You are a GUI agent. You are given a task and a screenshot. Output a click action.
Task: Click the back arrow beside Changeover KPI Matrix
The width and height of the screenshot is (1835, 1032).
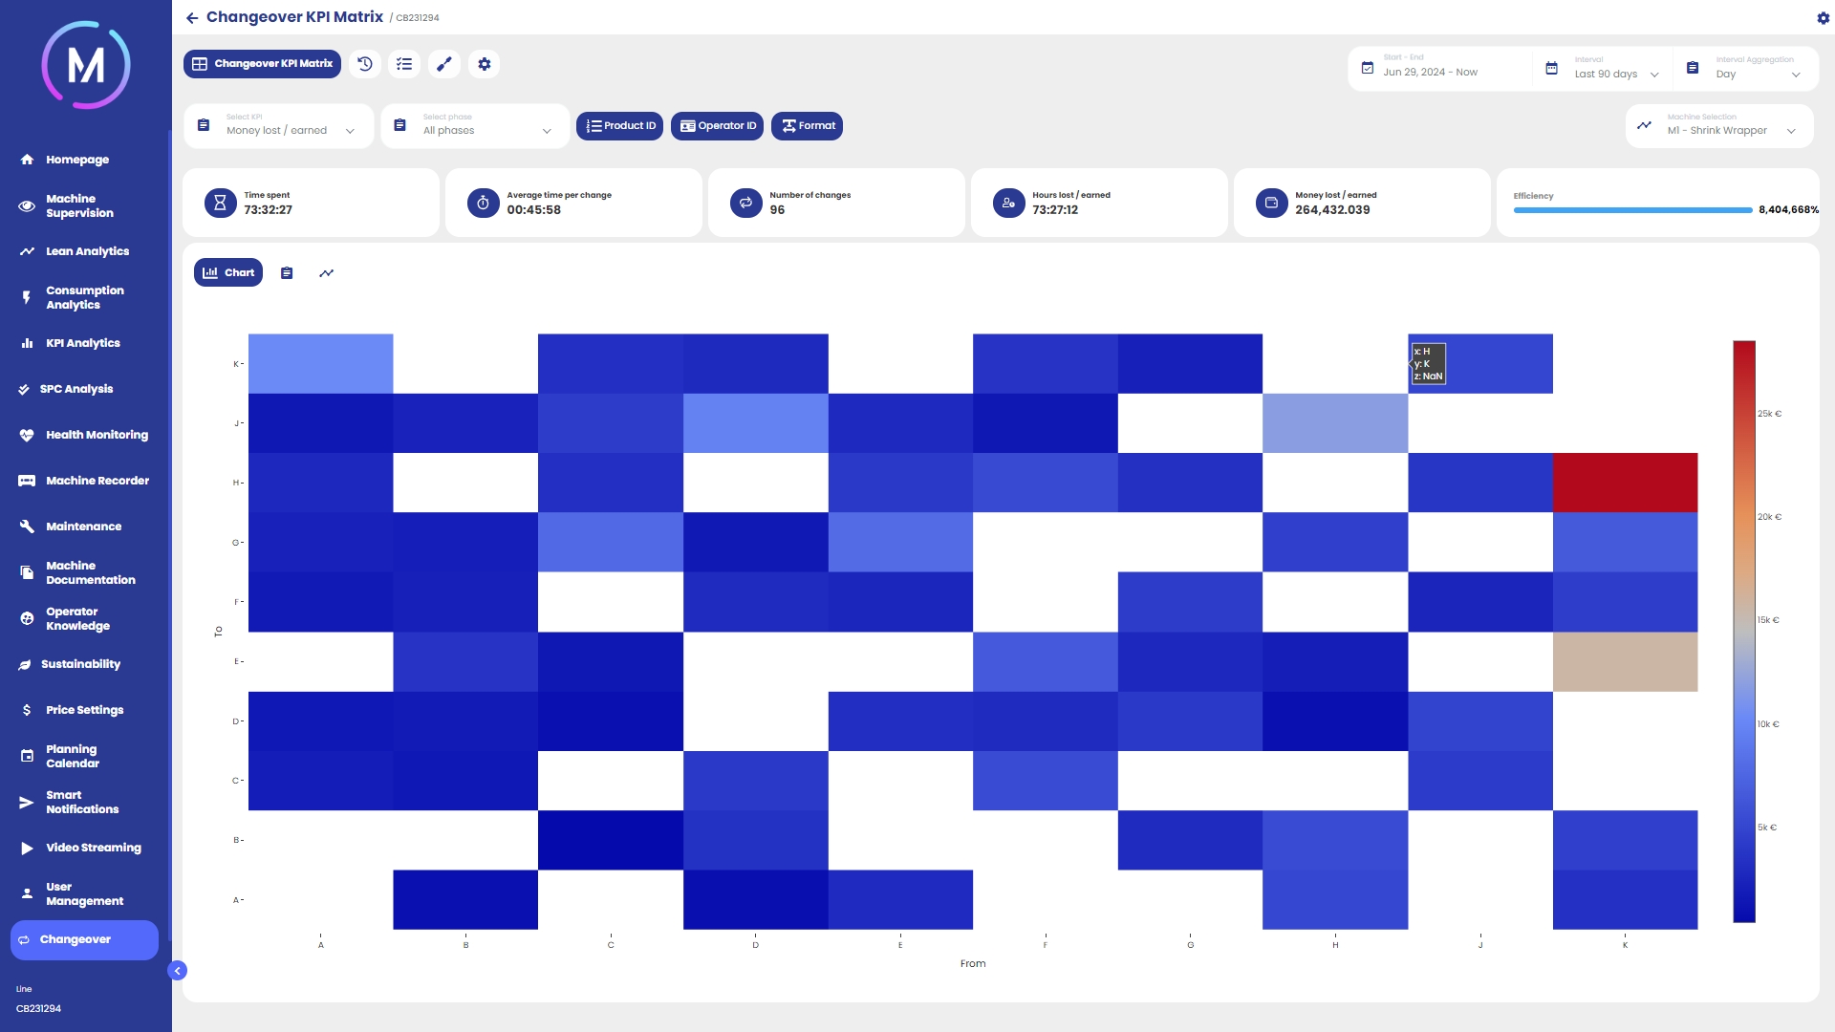(x=192, y=18)
